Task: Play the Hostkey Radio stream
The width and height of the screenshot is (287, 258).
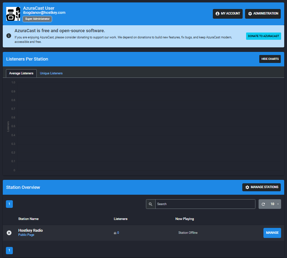Action: pyautogui.click(x=9, y=233)
